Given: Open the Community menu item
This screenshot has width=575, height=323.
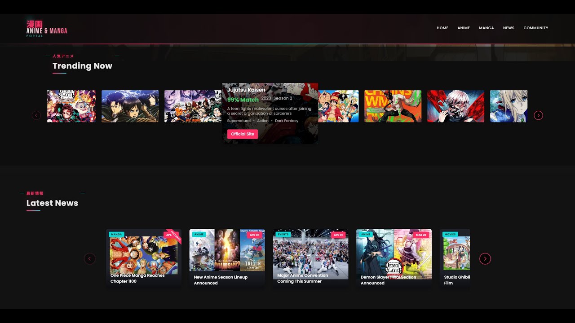Looking at the screenshot, I should [535, 28].
